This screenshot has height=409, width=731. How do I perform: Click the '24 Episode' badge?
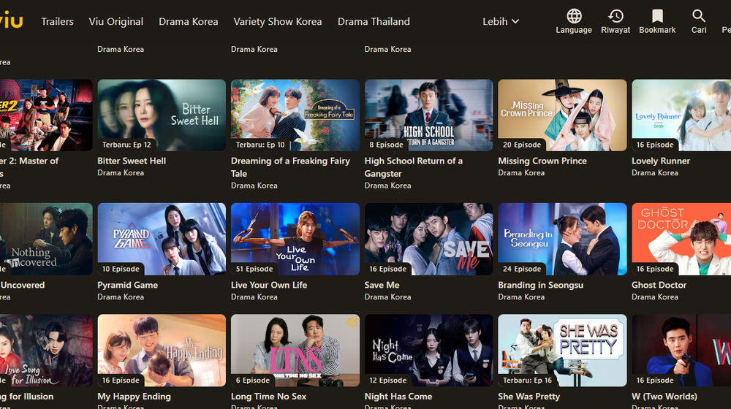(x=522, y=269)
